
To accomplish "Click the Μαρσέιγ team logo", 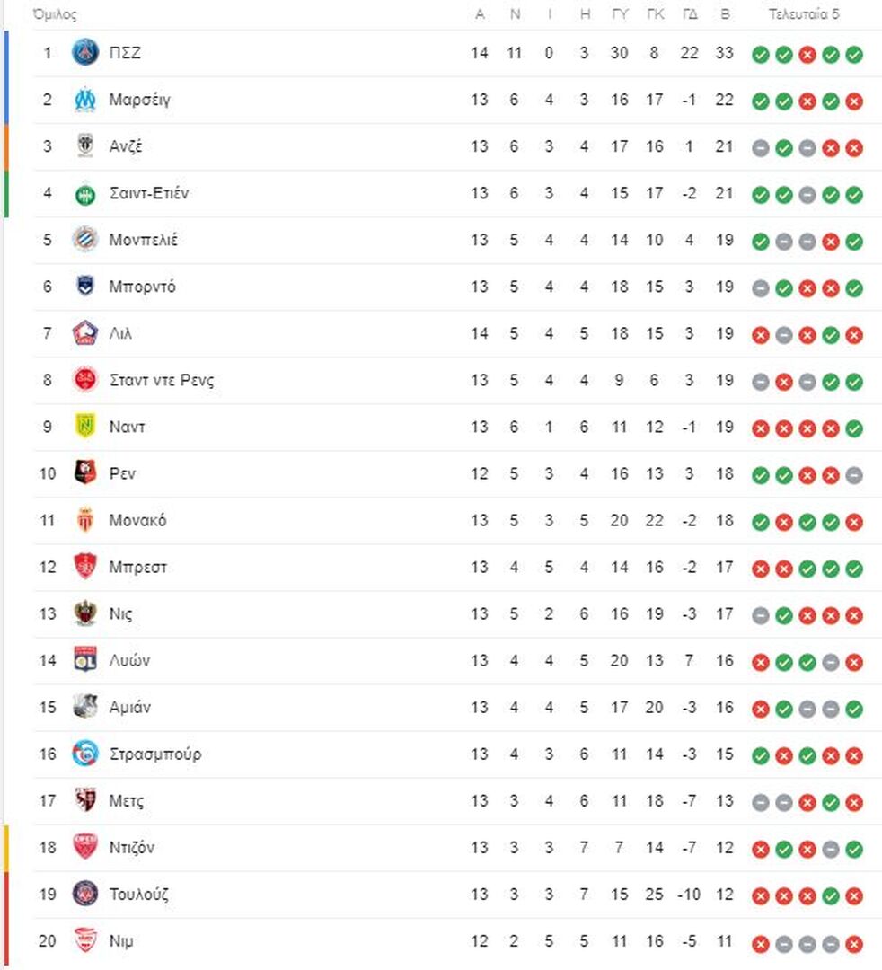I will 84,99.
